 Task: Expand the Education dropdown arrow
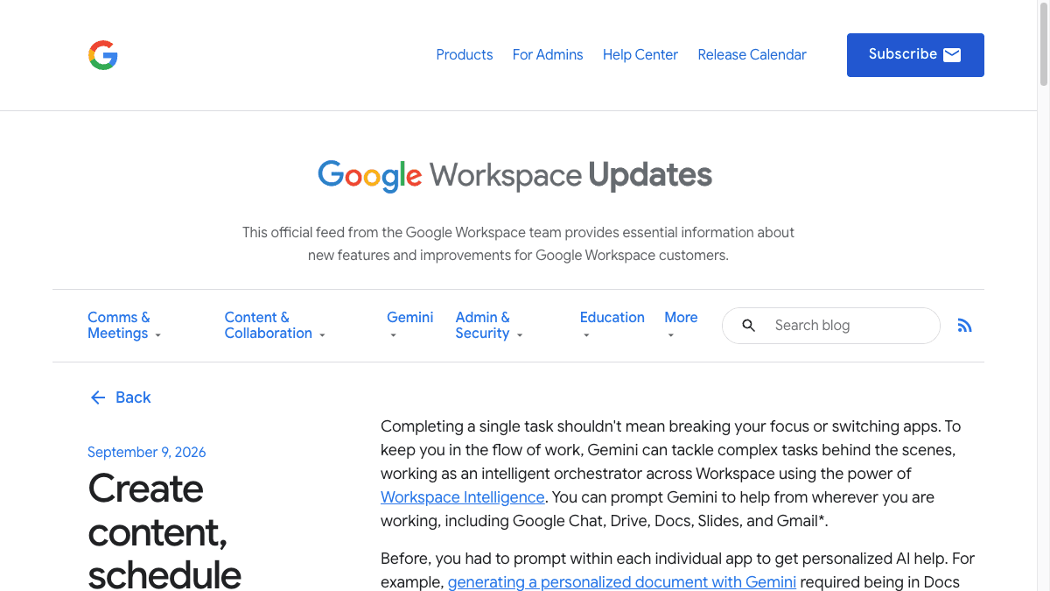tap(586, 335)
